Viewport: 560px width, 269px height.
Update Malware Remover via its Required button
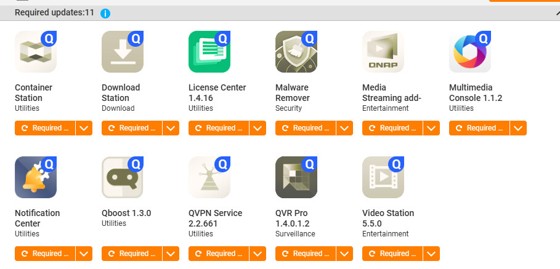[306, 128]
